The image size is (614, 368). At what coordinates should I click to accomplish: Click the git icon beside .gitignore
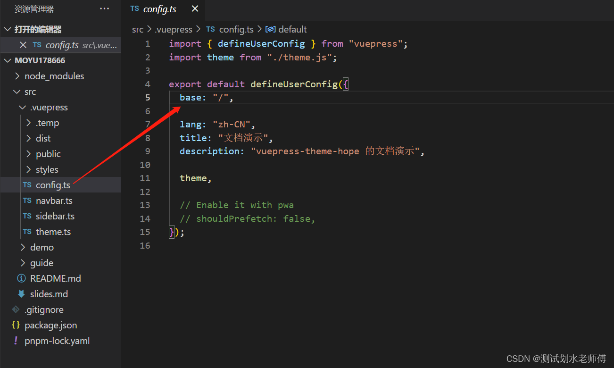click(x=16, y=309)
